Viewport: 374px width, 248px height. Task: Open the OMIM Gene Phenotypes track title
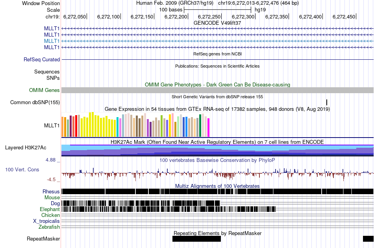tap(217, 85)
